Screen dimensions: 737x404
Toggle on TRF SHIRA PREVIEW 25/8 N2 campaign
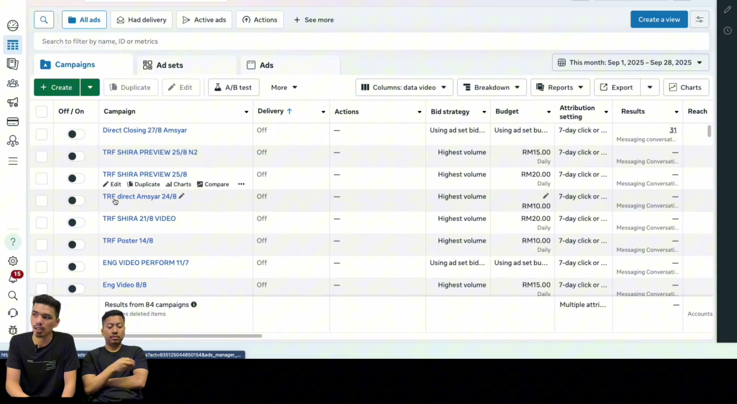(x=76, y=156)
